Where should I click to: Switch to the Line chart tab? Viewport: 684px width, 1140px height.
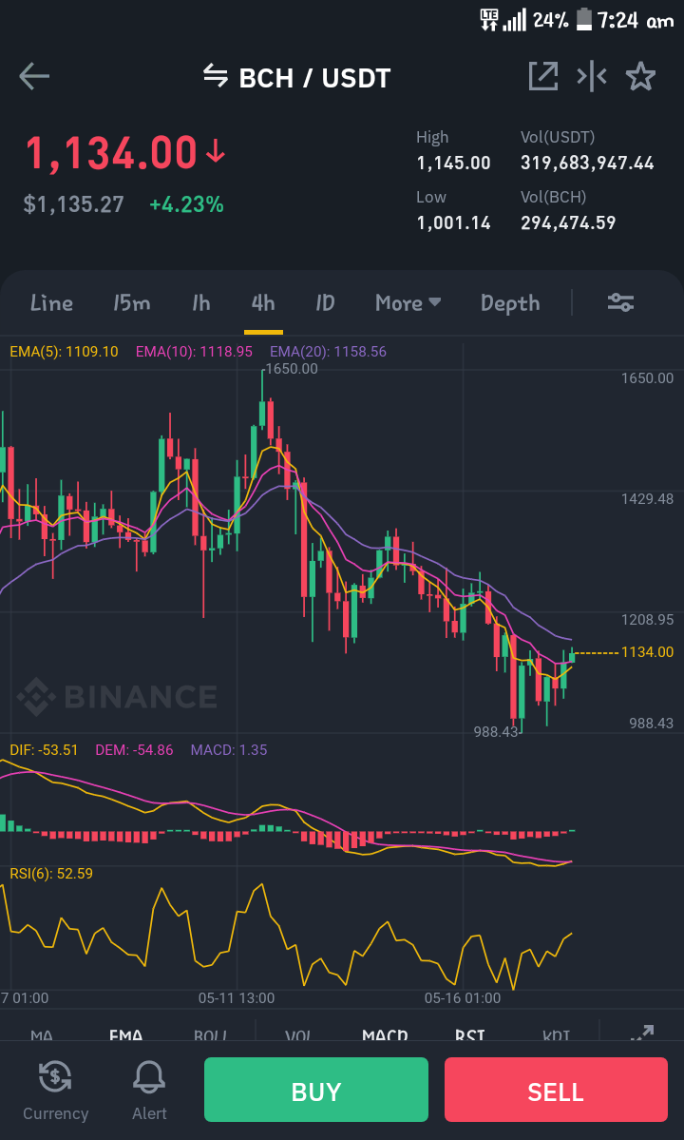tap(51, 302)
